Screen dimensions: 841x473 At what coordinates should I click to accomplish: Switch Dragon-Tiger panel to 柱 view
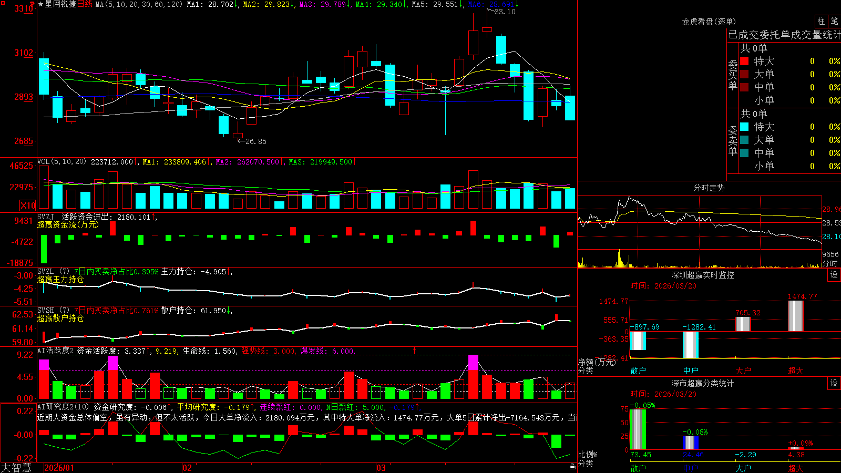tap(821, 22)
